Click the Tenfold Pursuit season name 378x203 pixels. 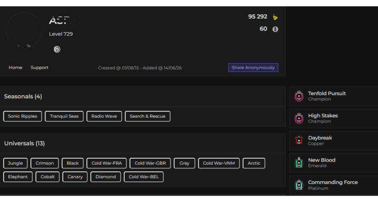327,94
